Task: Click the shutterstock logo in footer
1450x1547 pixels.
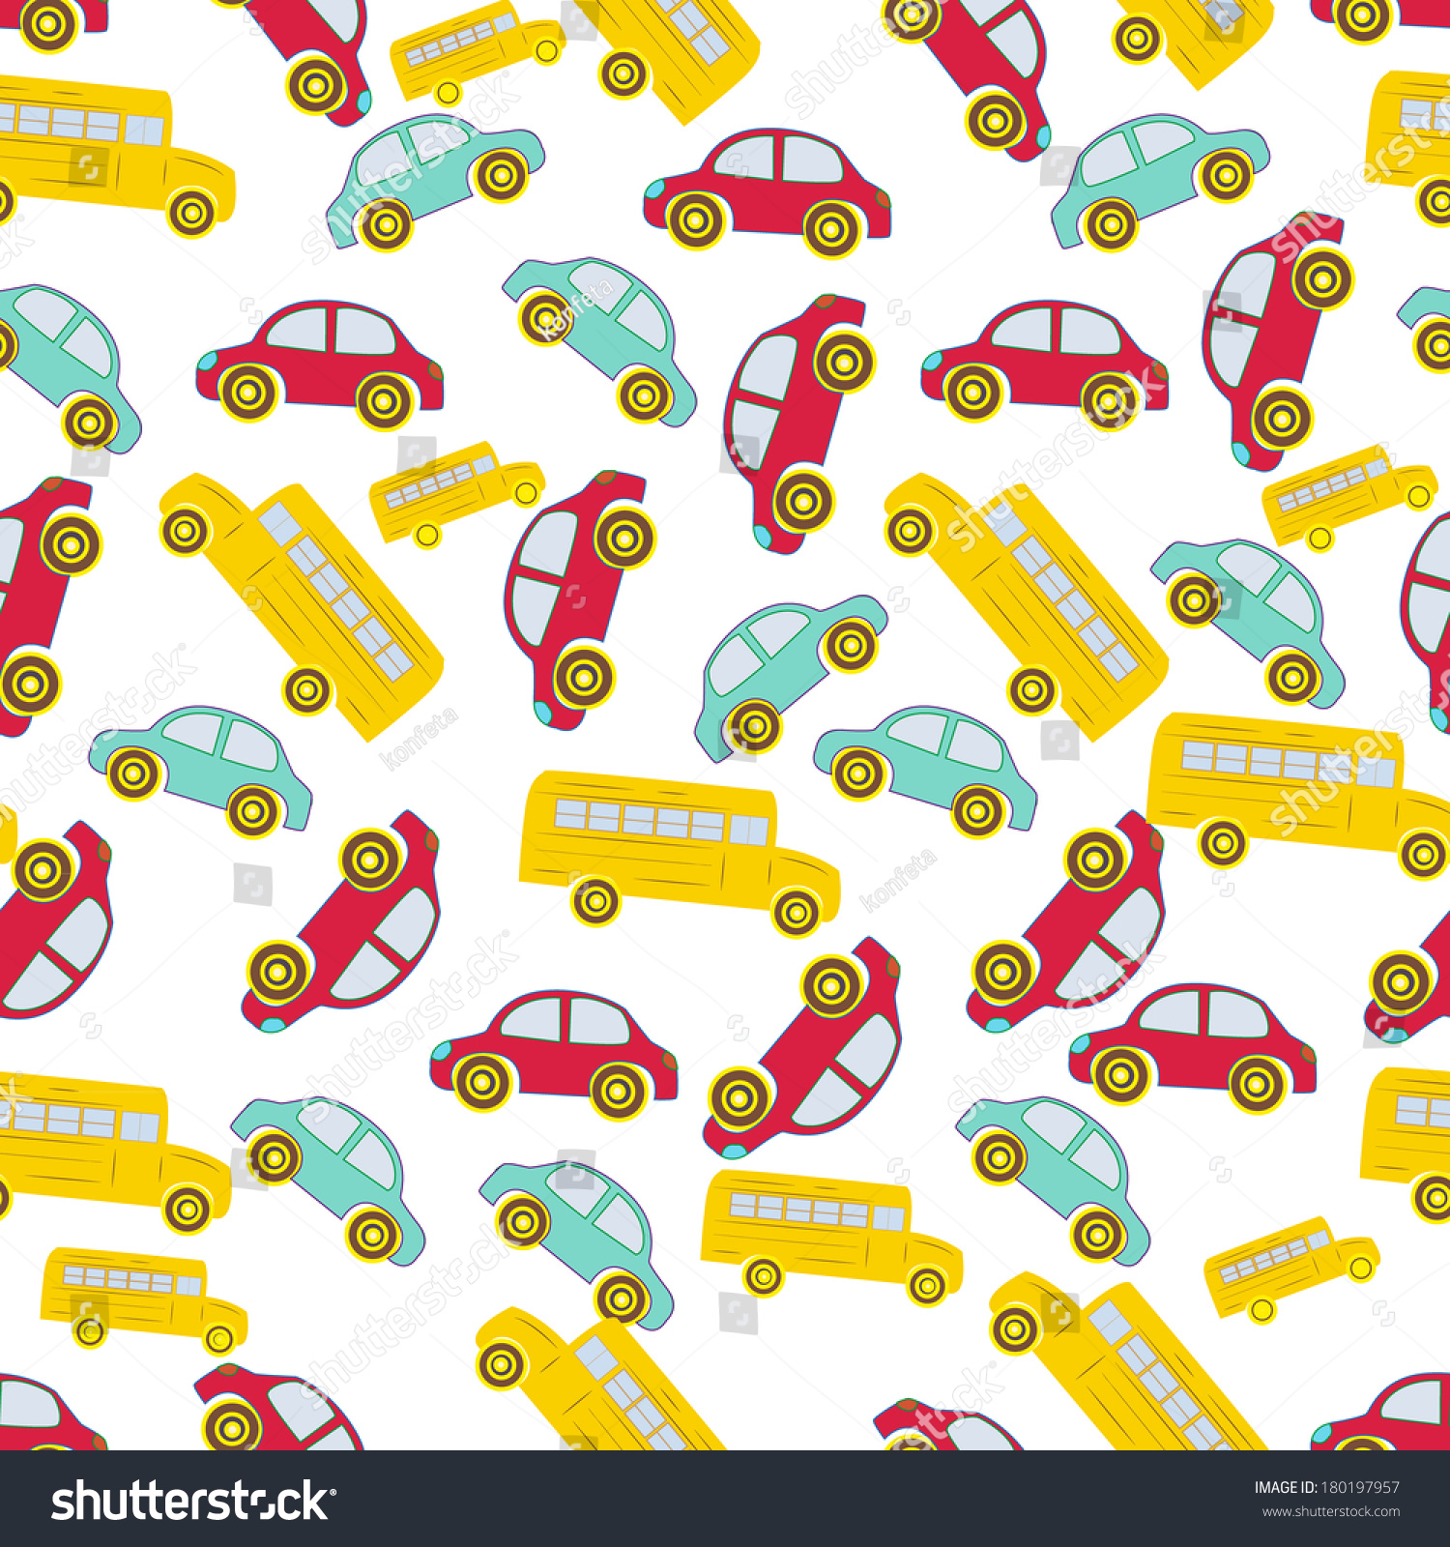Action: coord(193,1501)
